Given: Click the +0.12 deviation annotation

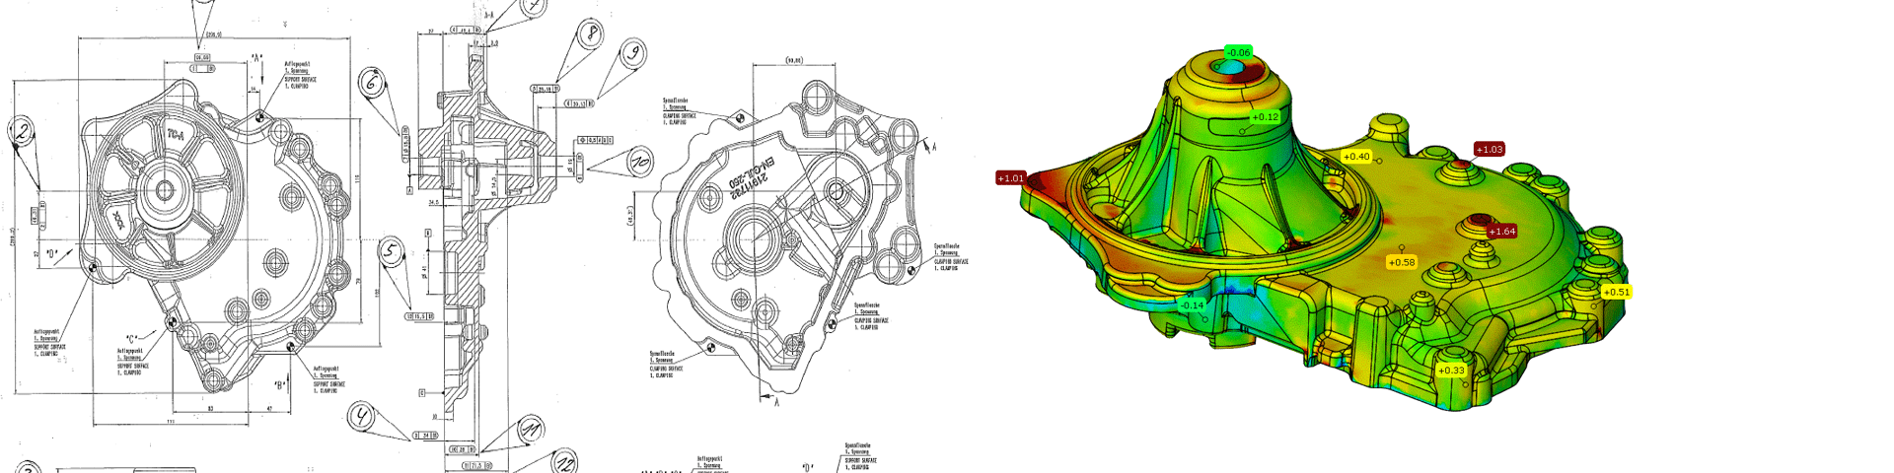Looking at the screenshot, I should click(x=1266, y=117).
